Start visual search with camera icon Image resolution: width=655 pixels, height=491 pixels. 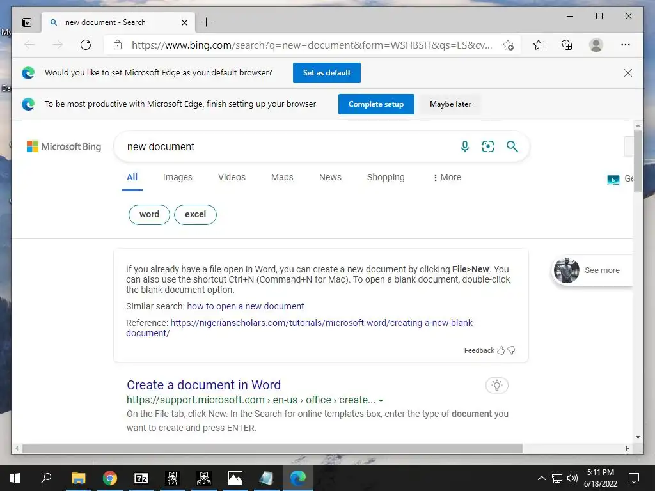488,146
